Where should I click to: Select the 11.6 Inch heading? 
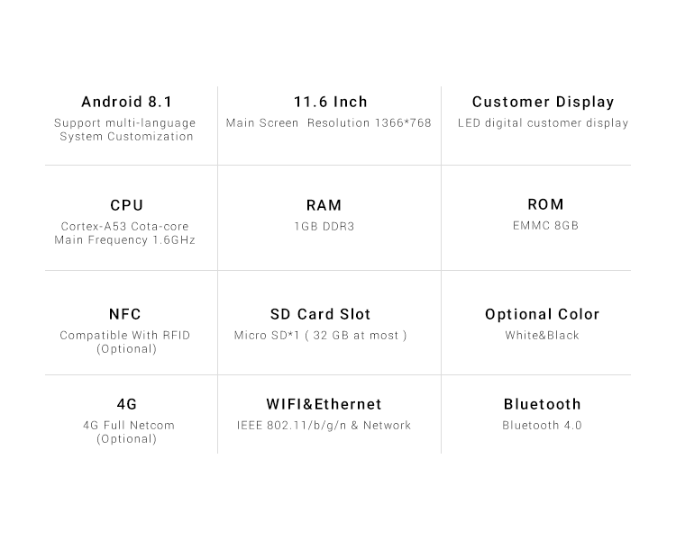click(x=331, y=102)
